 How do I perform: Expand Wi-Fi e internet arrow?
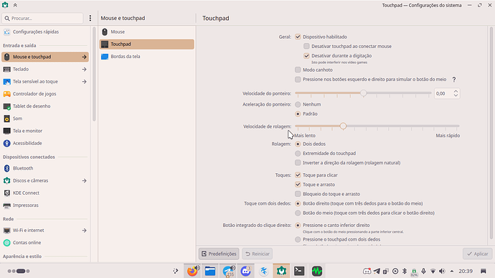click(x=84, y=231)
